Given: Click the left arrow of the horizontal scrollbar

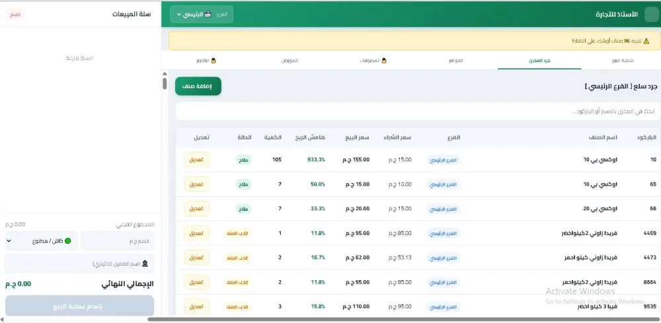Looking at the screenshot, I should click(x=3, y=319).
